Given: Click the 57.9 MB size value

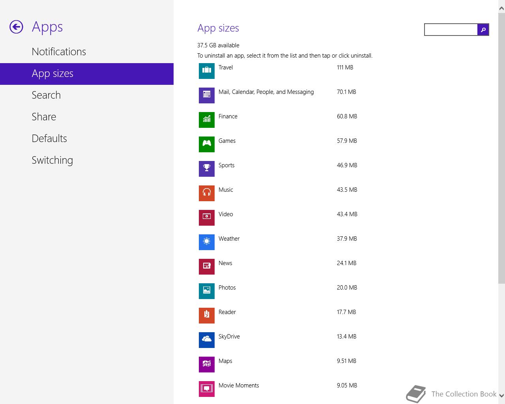Looking at the screenshot, I should point(347,141).
